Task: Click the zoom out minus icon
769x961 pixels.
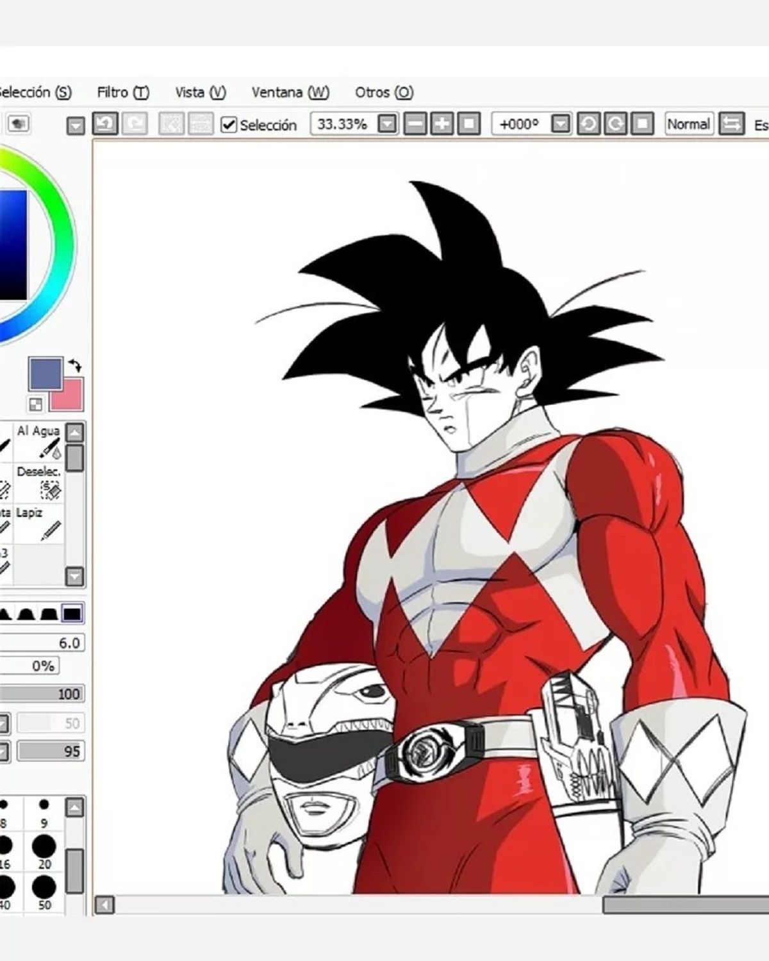Action: coord(415,125)
